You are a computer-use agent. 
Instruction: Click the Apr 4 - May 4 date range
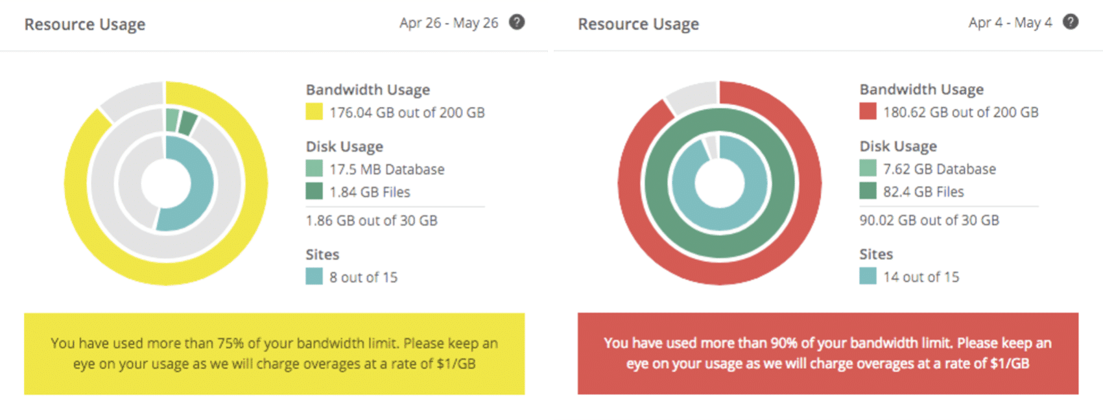[1010, 23]
